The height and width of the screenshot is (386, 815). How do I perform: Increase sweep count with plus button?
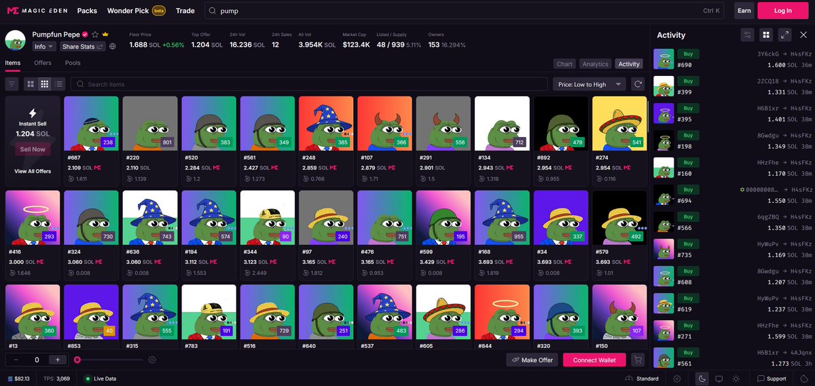(x=58, y=360)
